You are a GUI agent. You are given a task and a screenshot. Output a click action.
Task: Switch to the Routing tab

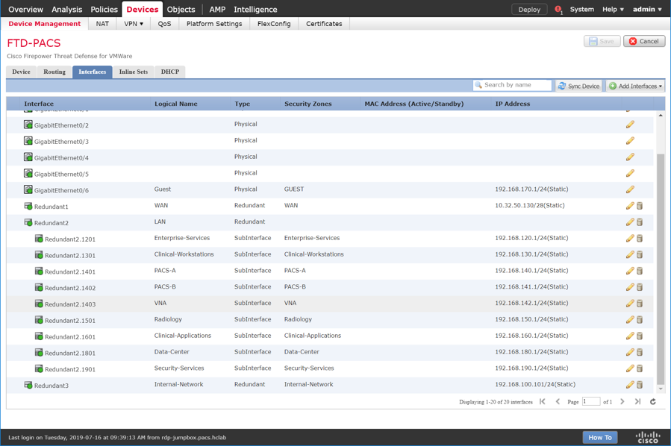(x=54, y=72)
